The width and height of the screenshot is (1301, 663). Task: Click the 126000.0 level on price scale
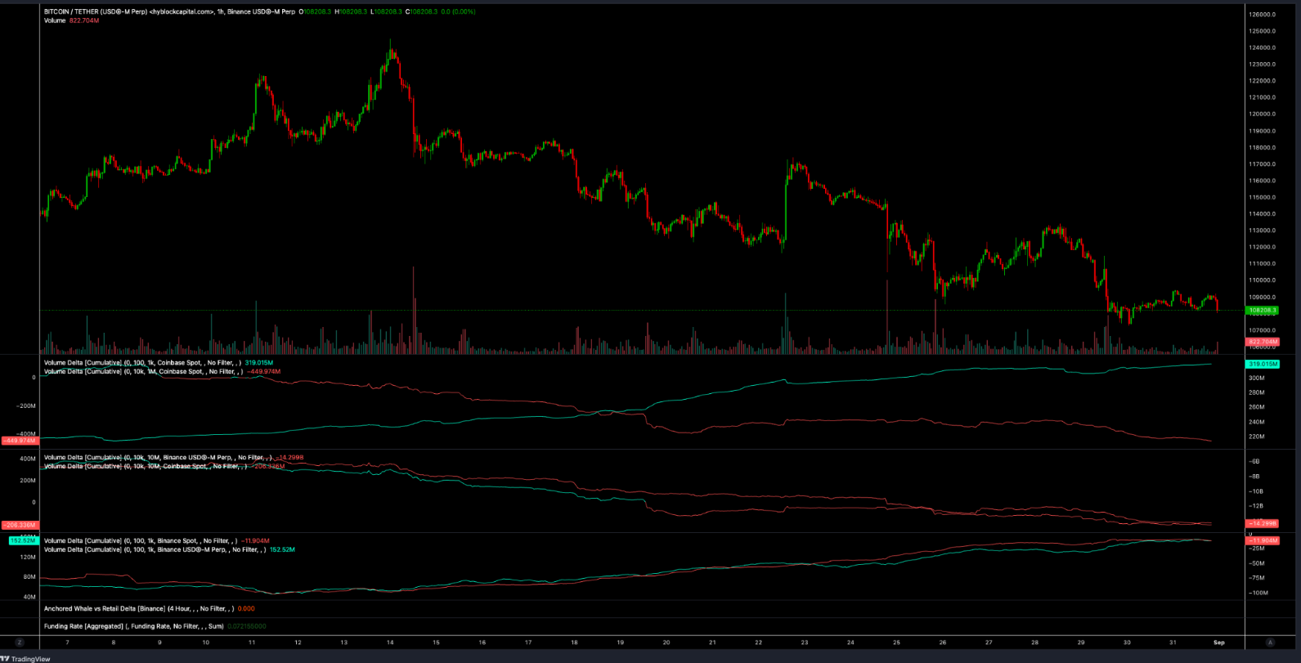click(1263, 14)
